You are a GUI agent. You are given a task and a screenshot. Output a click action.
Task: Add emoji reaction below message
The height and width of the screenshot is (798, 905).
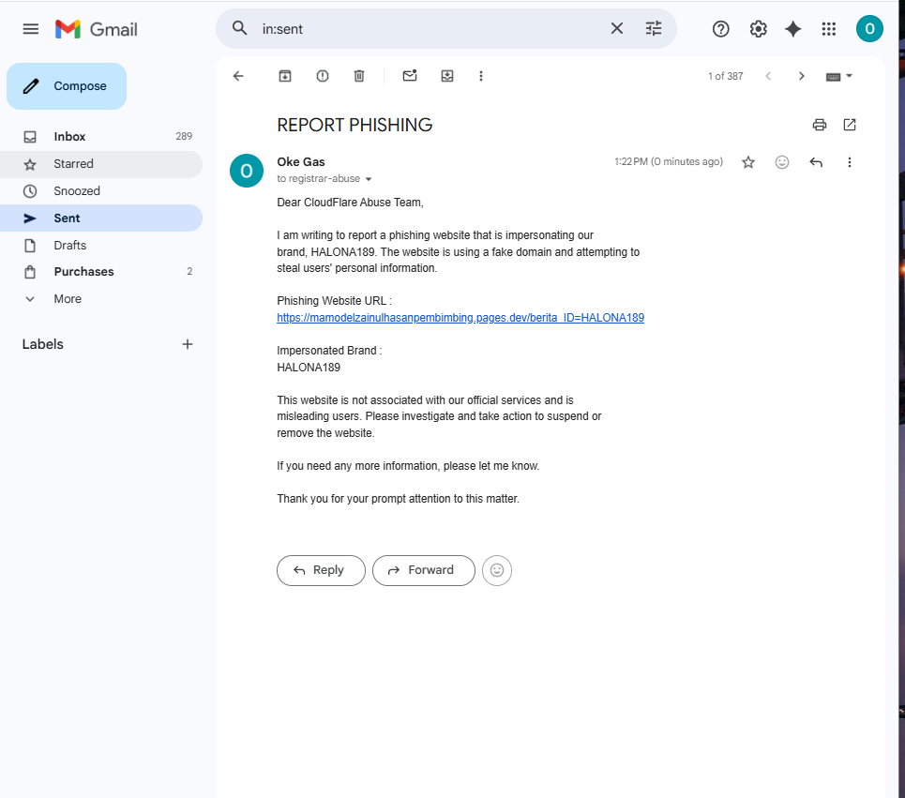click(497, 570)
